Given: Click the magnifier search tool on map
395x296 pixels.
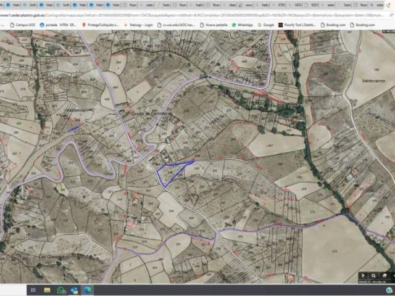Looking at the screenshot, I should point(374,276).
